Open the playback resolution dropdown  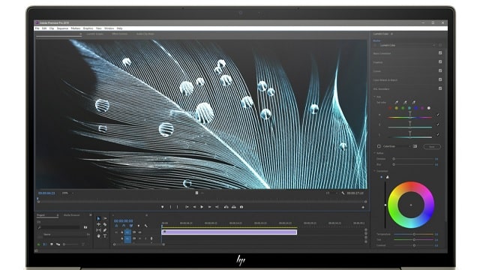(331, 193)
